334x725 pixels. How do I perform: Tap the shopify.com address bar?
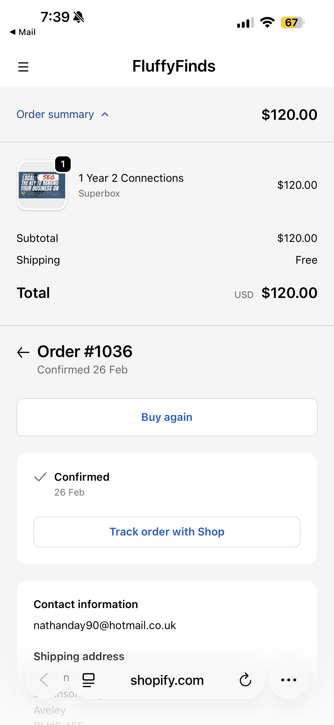[167, 680]
